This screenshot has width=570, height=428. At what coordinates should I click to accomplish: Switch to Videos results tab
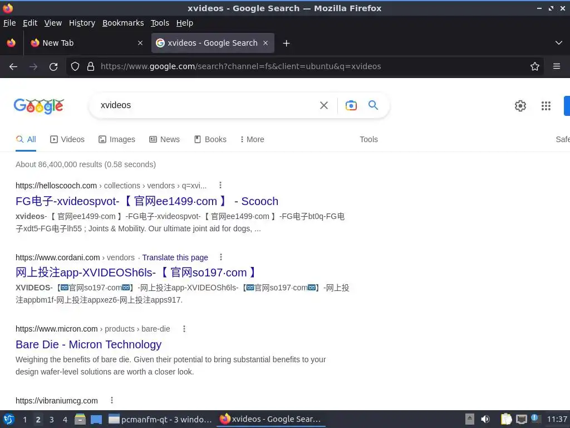[67, 139]
